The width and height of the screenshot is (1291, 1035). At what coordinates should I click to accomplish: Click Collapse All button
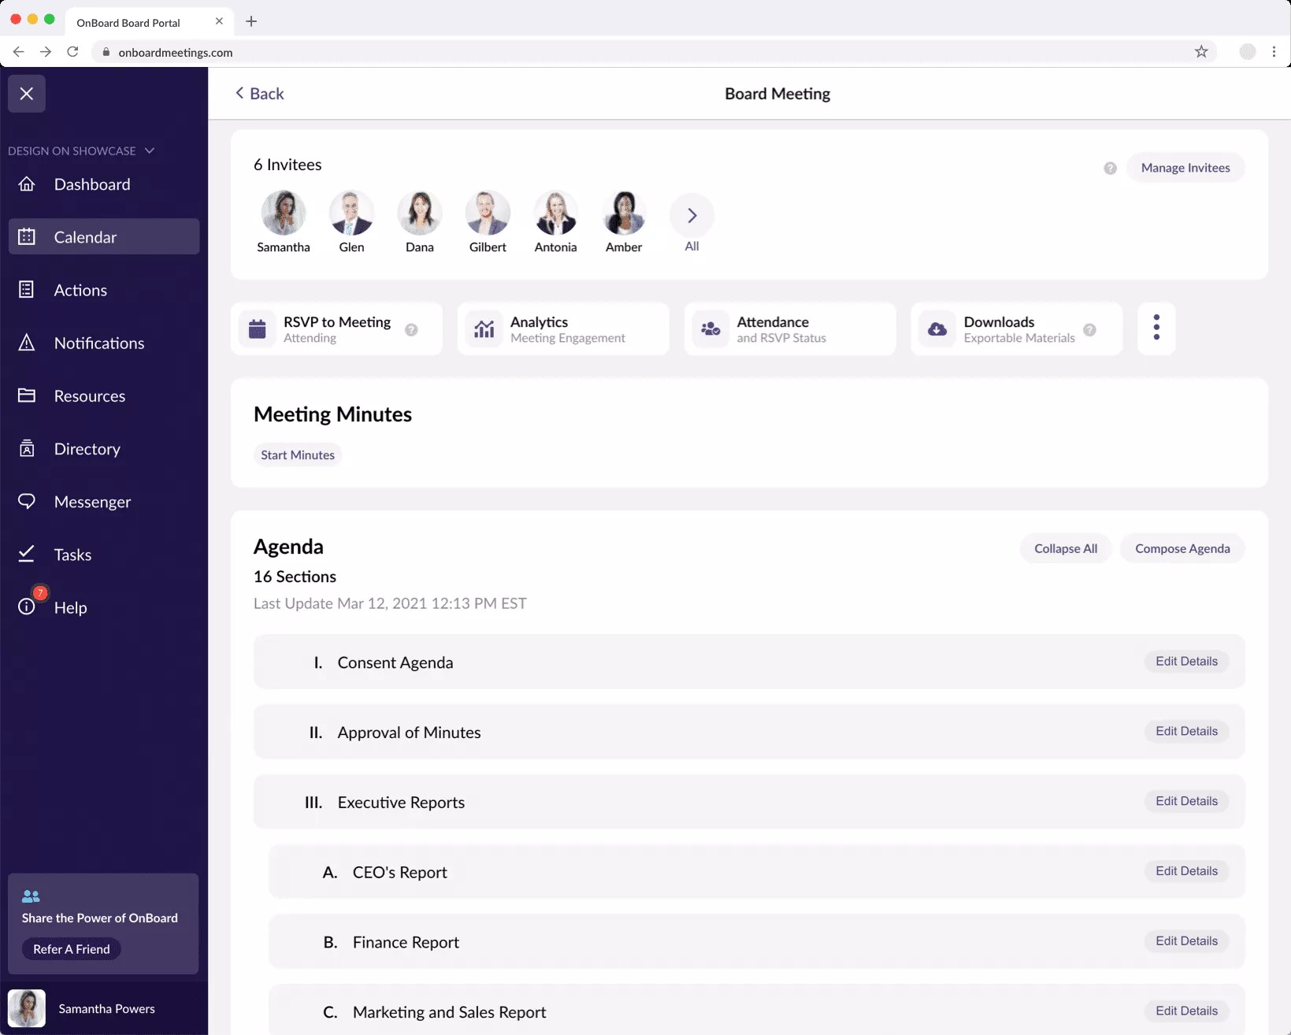tap(1066, 548)
